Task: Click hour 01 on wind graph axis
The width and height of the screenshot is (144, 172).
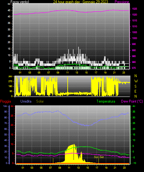Action: pyautogui.click(x=20, y=73)
